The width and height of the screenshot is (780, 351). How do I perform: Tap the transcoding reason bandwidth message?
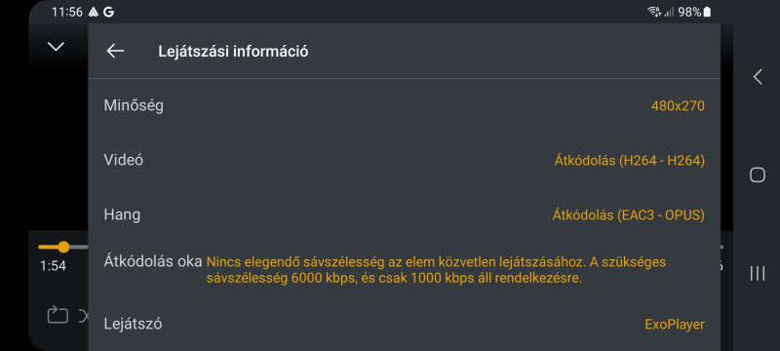point(436,270)
